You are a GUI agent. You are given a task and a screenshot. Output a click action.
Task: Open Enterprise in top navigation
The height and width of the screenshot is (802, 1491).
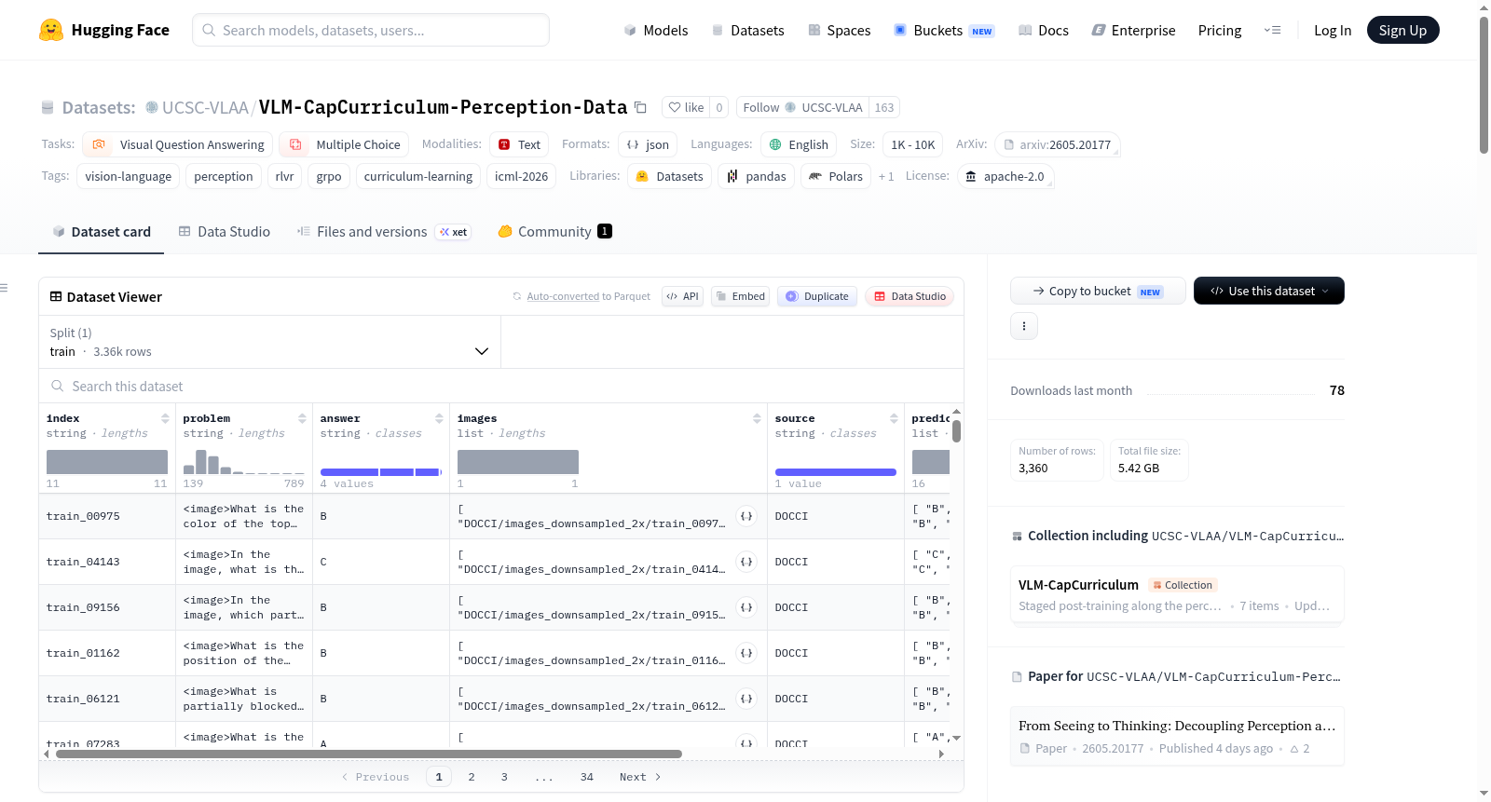(x=1133, y=30)
